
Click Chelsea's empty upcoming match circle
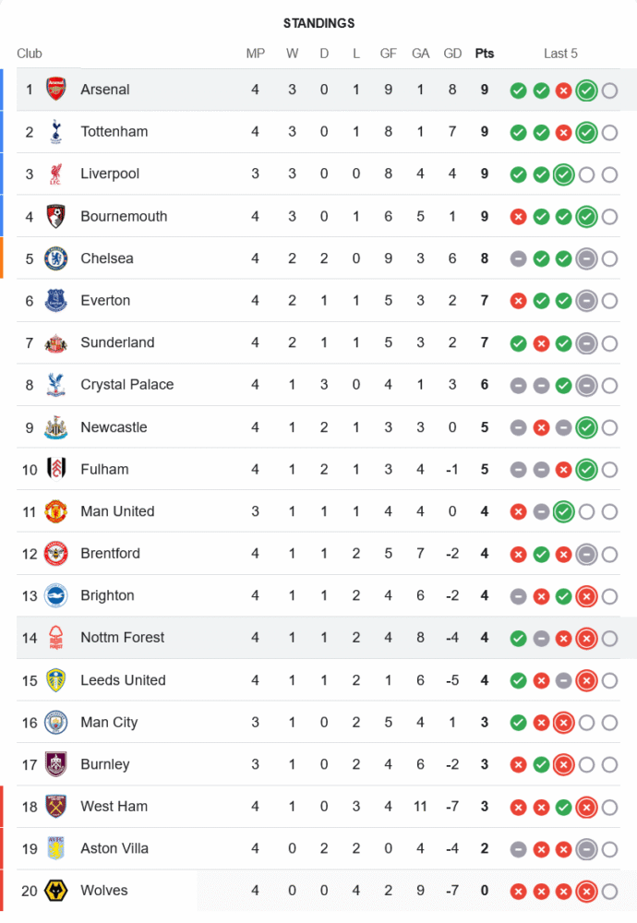coord(609,259)
